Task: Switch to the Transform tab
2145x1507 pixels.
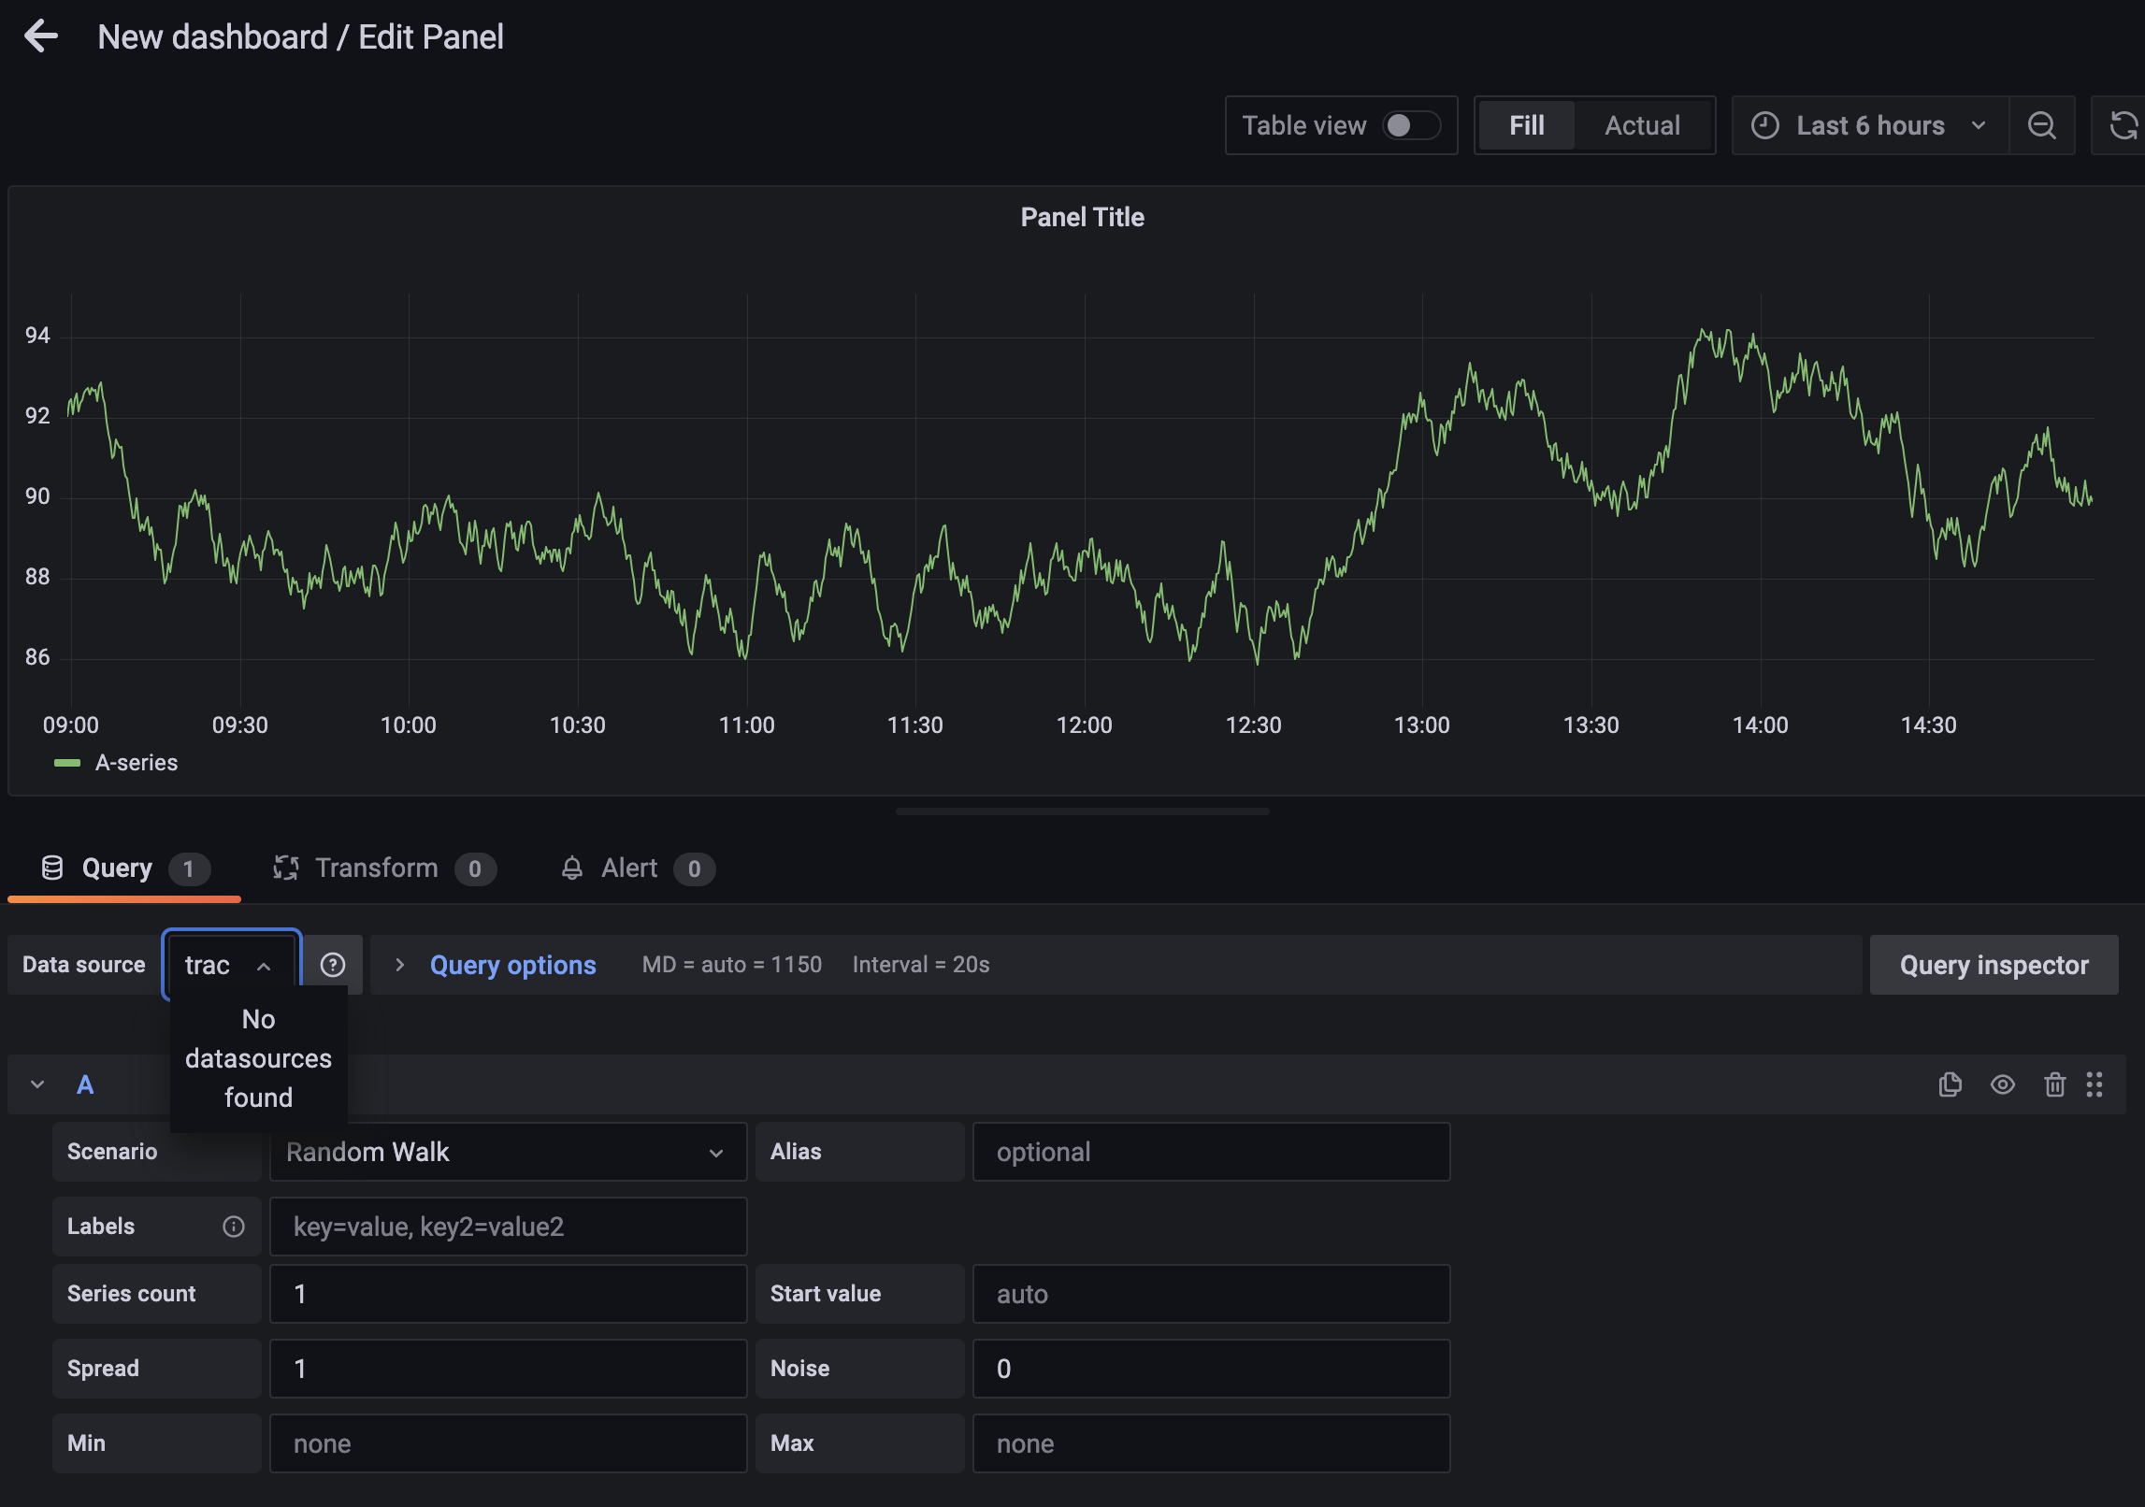Action: tap(377, 868)
